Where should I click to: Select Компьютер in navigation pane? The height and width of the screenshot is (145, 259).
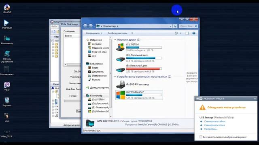[94, 95]
